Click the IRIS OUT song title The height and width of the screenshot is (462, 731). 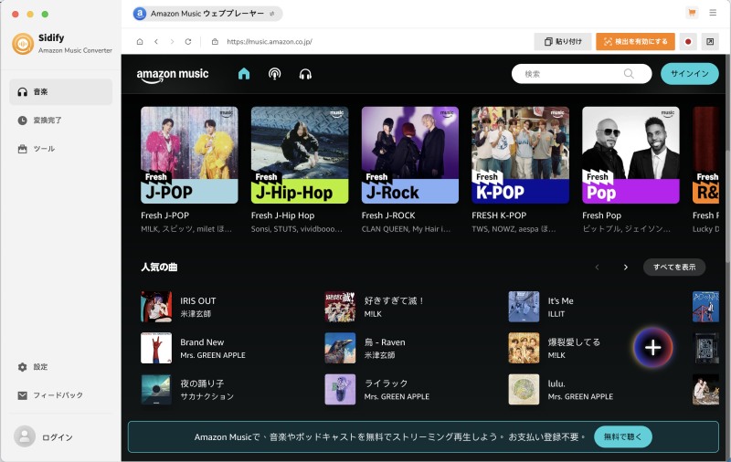click(197, 301)
